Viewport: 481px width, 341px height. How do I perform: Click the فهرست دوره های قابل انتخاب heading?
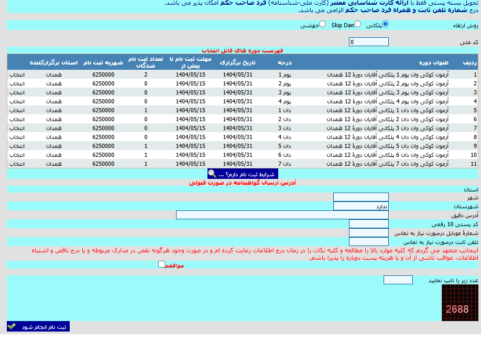tap(243, 50)
